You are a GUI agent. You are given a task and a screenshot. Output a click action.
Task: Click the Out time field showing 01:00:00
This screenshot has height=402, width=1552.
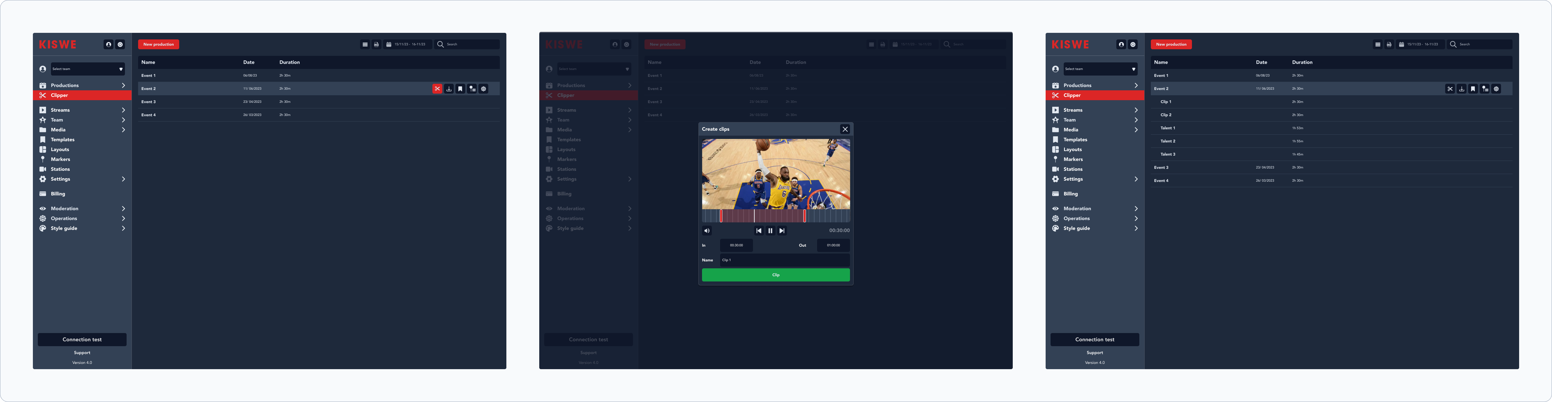(x=833, y=246)
